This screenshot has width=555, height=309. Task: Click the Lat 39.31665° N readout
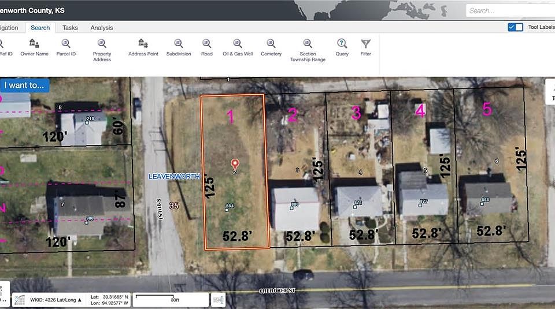109,297
